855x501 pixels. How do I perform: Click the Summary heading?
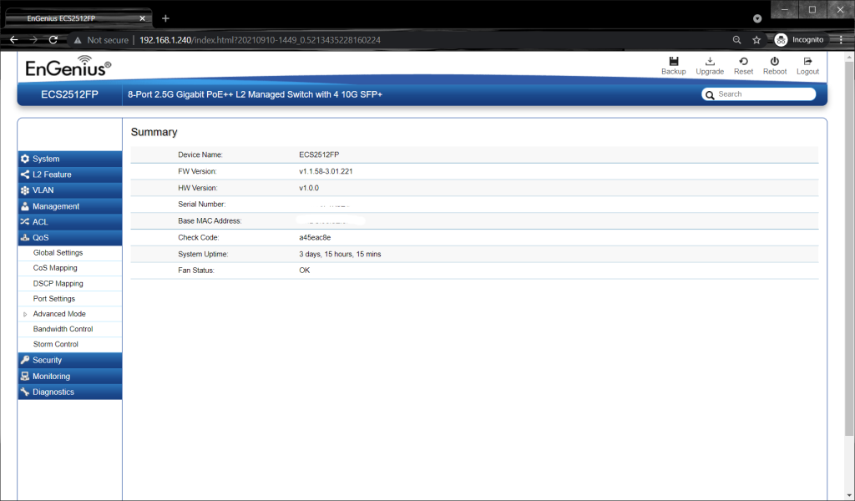pyautogui.click(x=154, y=132)
